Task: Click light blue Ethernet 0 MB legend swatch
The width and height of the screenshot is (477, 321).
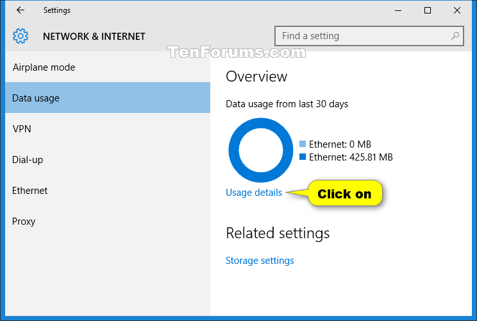Action: pos(303,144)
